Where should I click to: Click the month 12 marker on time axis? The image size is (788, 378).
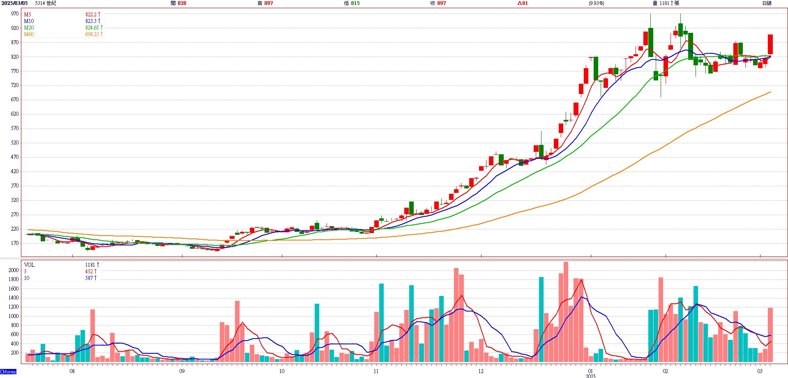coord(481,371)
